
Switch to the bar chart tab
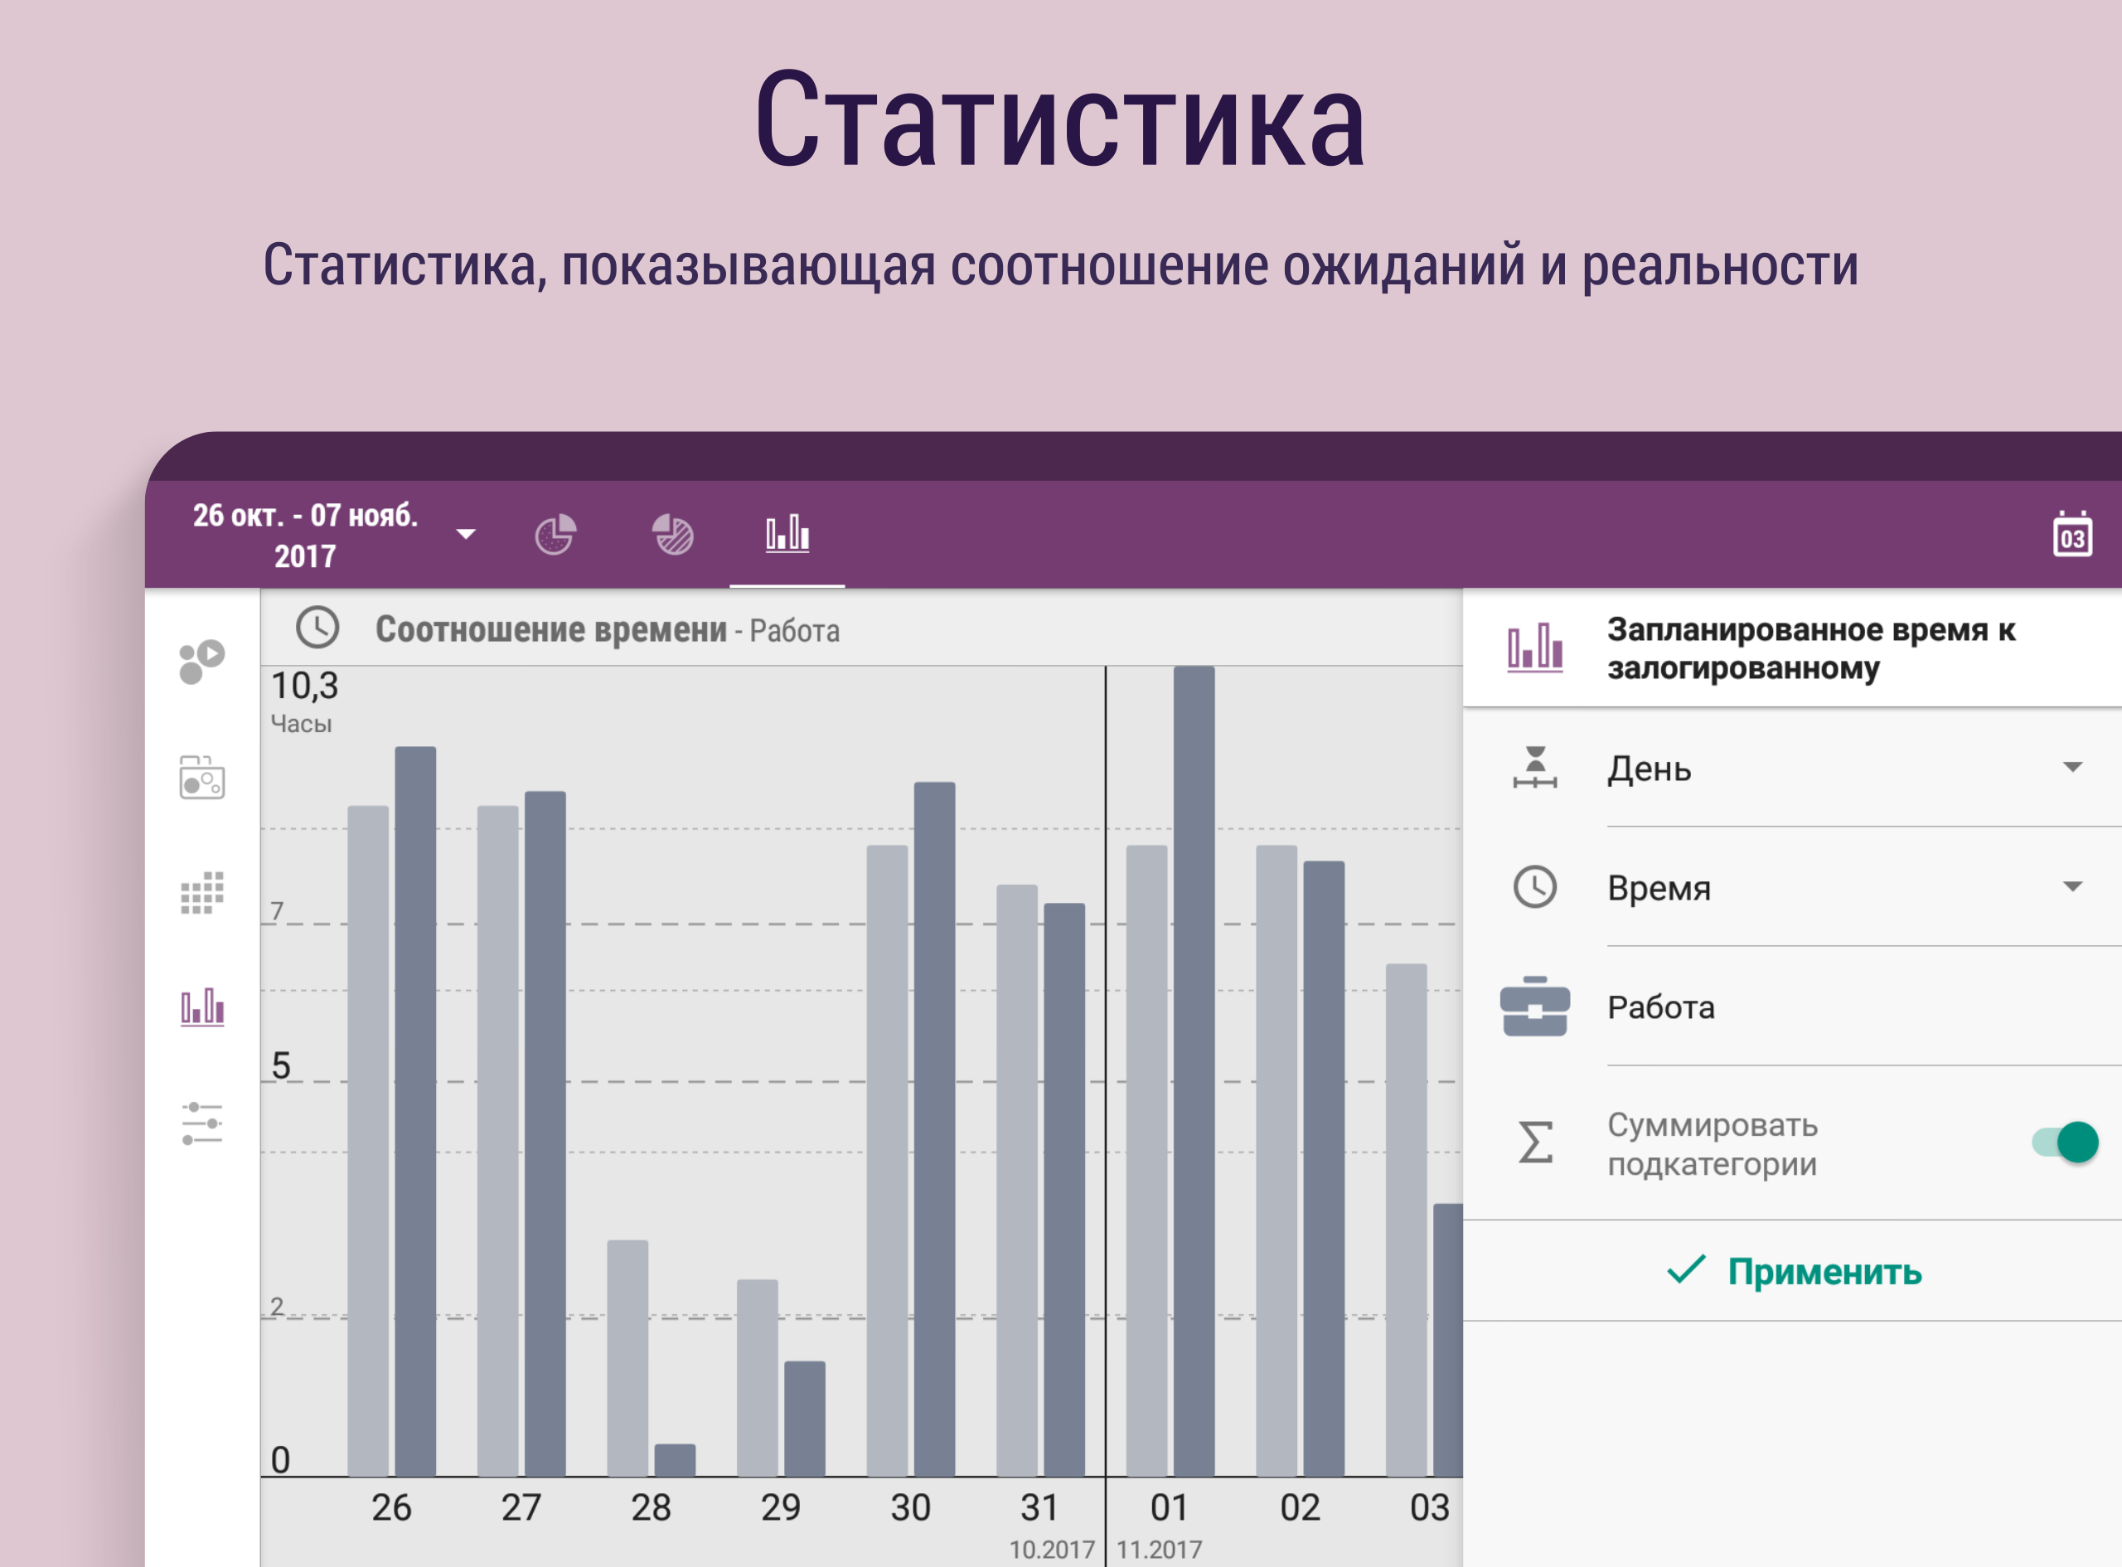[x=787, y=533]
